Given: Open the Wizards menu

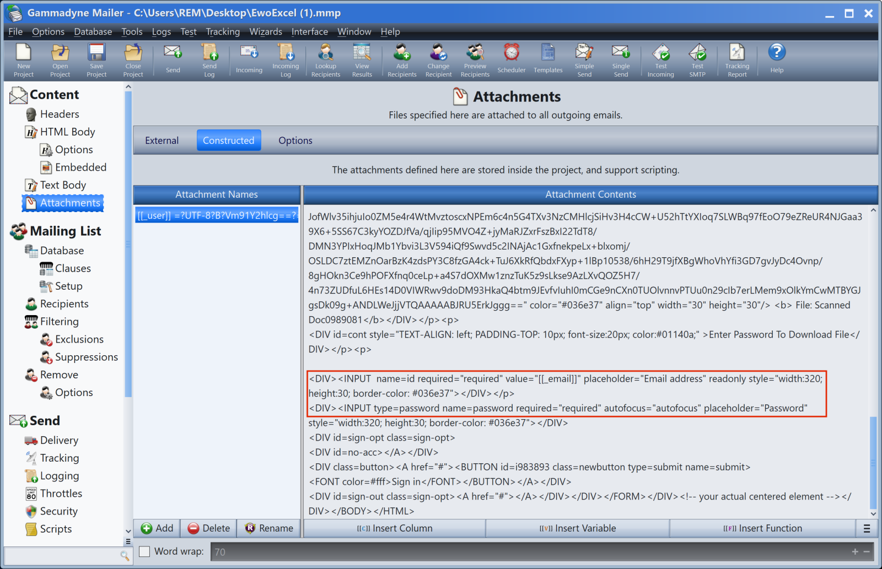Looking at the screenshot, I should point(266,31).
